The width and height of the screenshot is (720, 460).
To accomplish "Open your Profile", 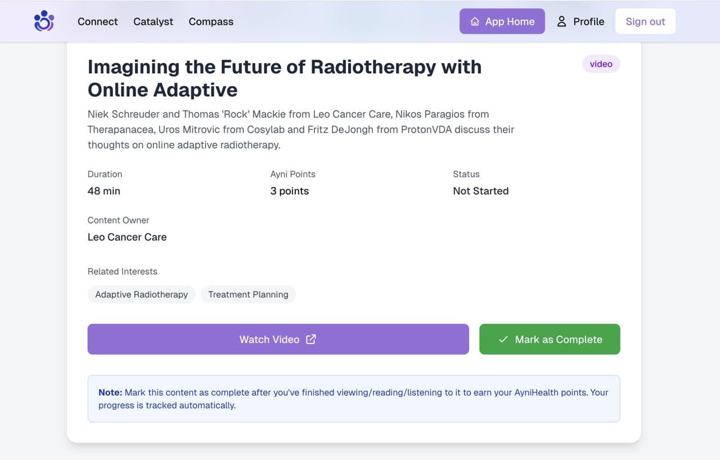I will 589,21.
